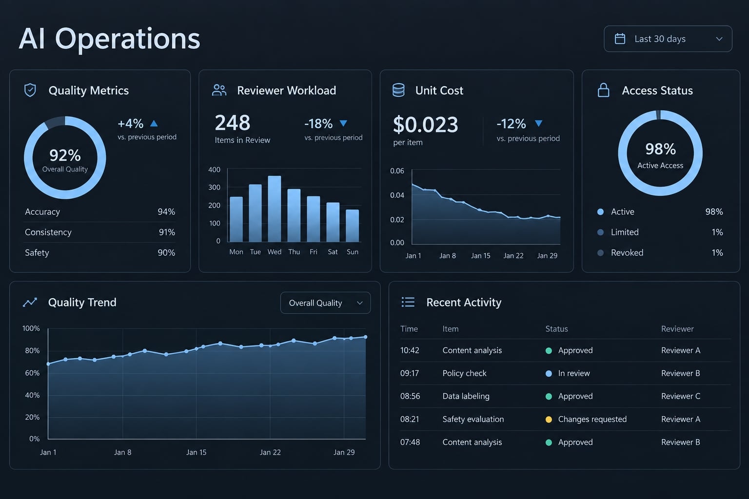Click the Revoked legend dot
The image size is (749, 499).
coord(601,252)
